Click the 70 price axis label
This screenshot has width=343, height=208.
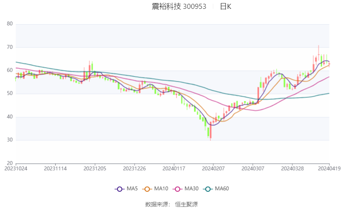pyautogui.click(x=10, y=47)
